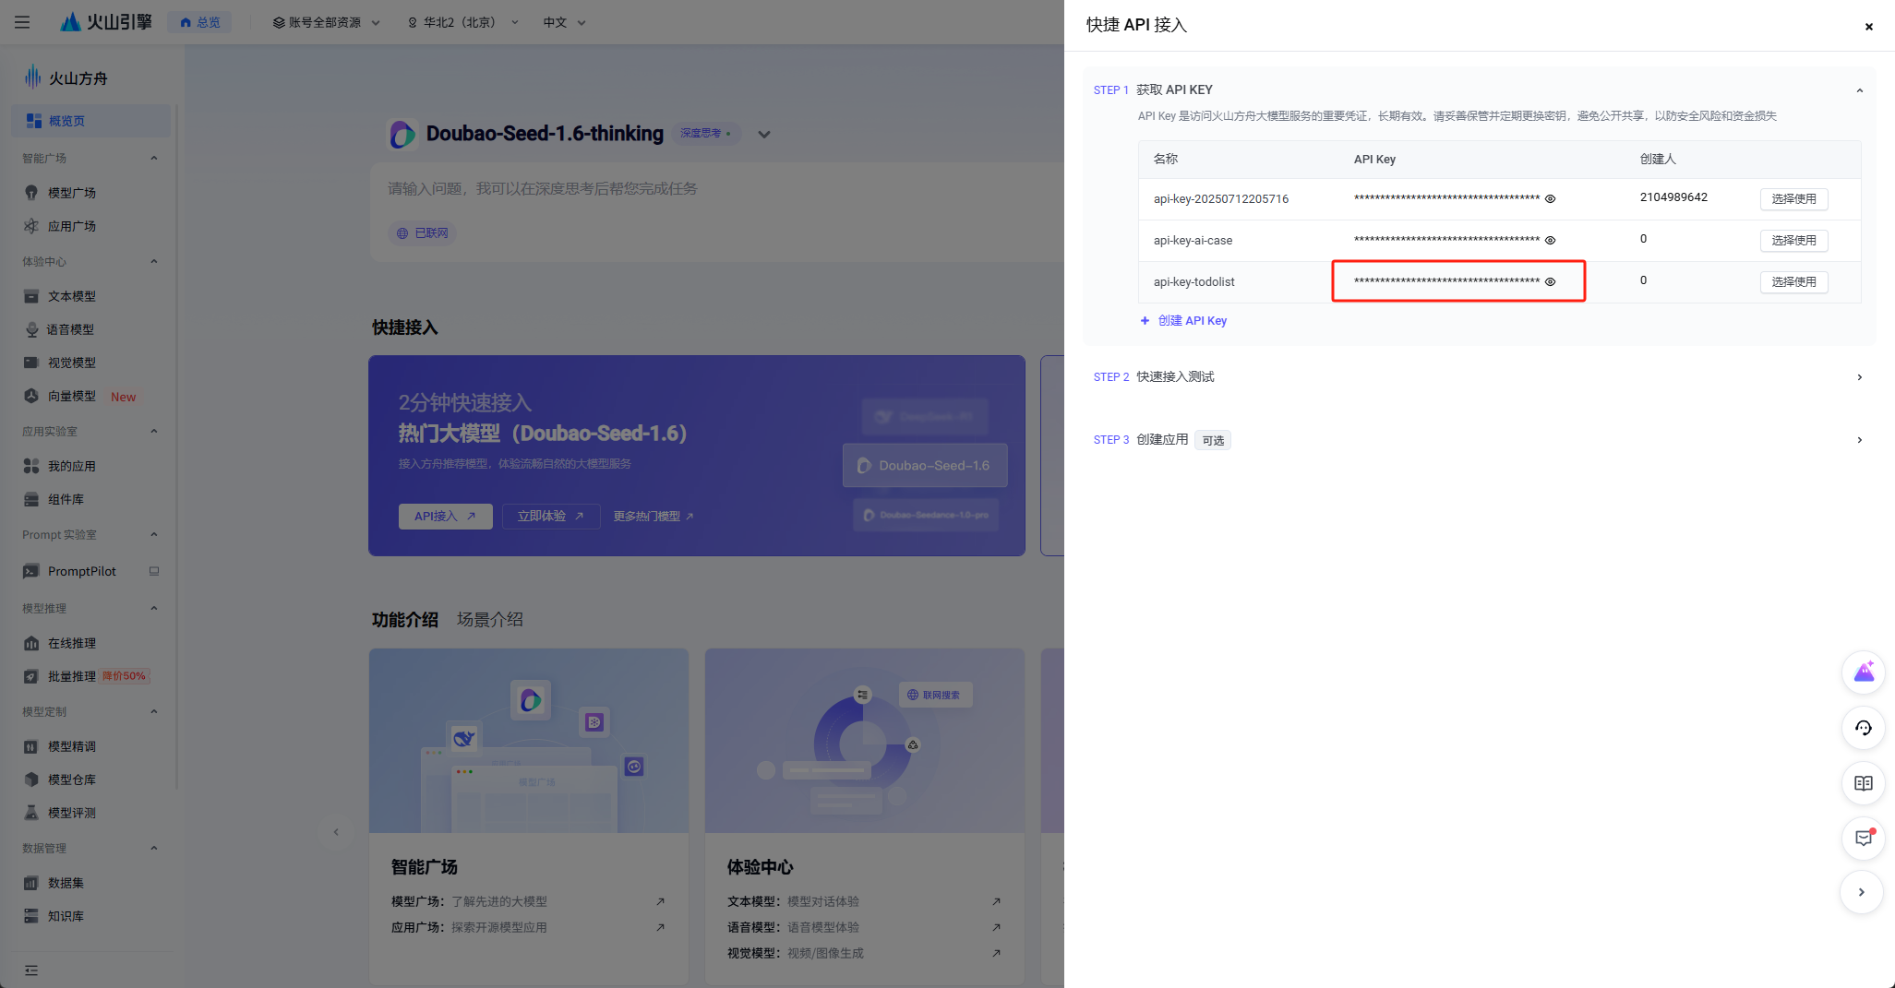Click the floating feedback message icon
Viewport: 1895px width, 988px height.
pos(1864,838)
